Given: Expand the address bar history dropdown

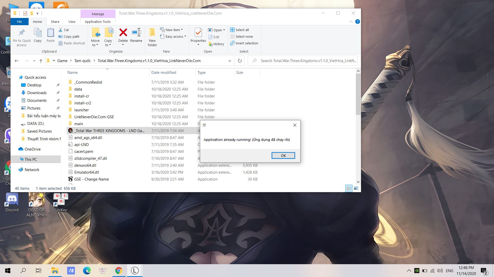Looking at the screenshot, I should pyautogui.click(x=230, y=61).
